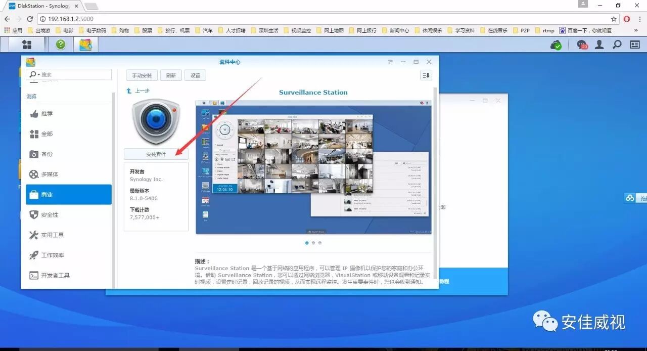Open the Opera extension icon

(627, 19)
